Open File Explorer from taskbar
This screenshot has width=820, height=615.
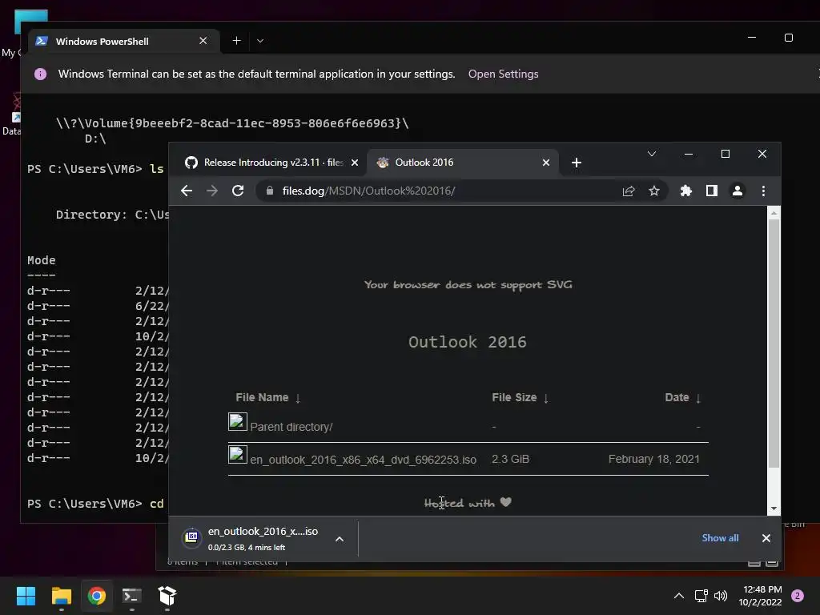(x=61, y=596)
